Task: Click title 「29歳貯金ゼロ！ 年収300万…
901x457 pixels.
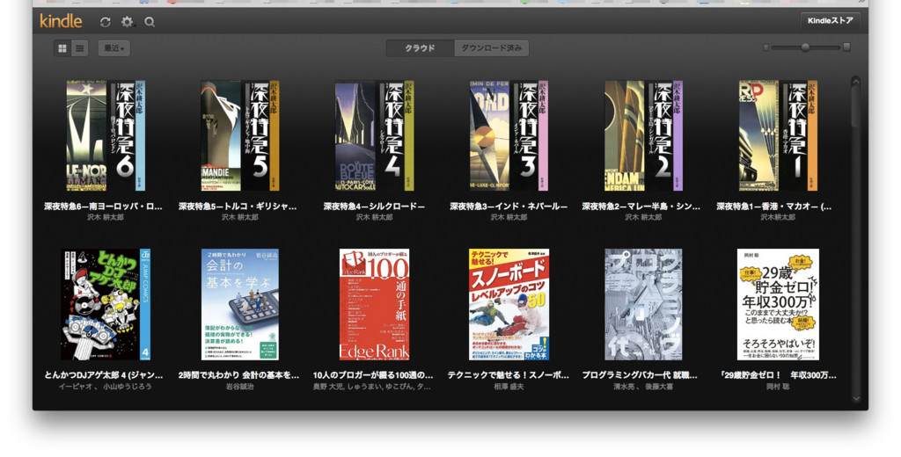Action: pyautogui.click(x=778, y=375)
